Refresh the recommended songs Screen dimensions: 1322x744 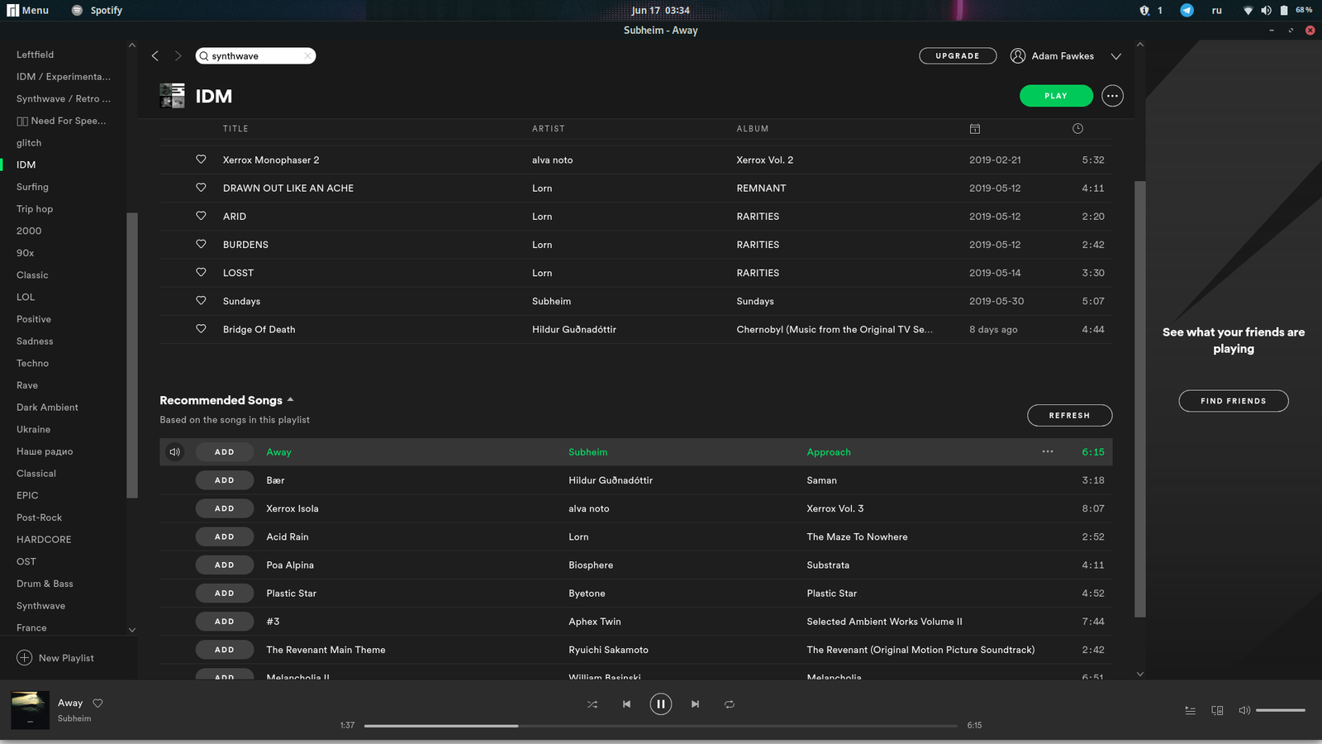click(1069, 415)
